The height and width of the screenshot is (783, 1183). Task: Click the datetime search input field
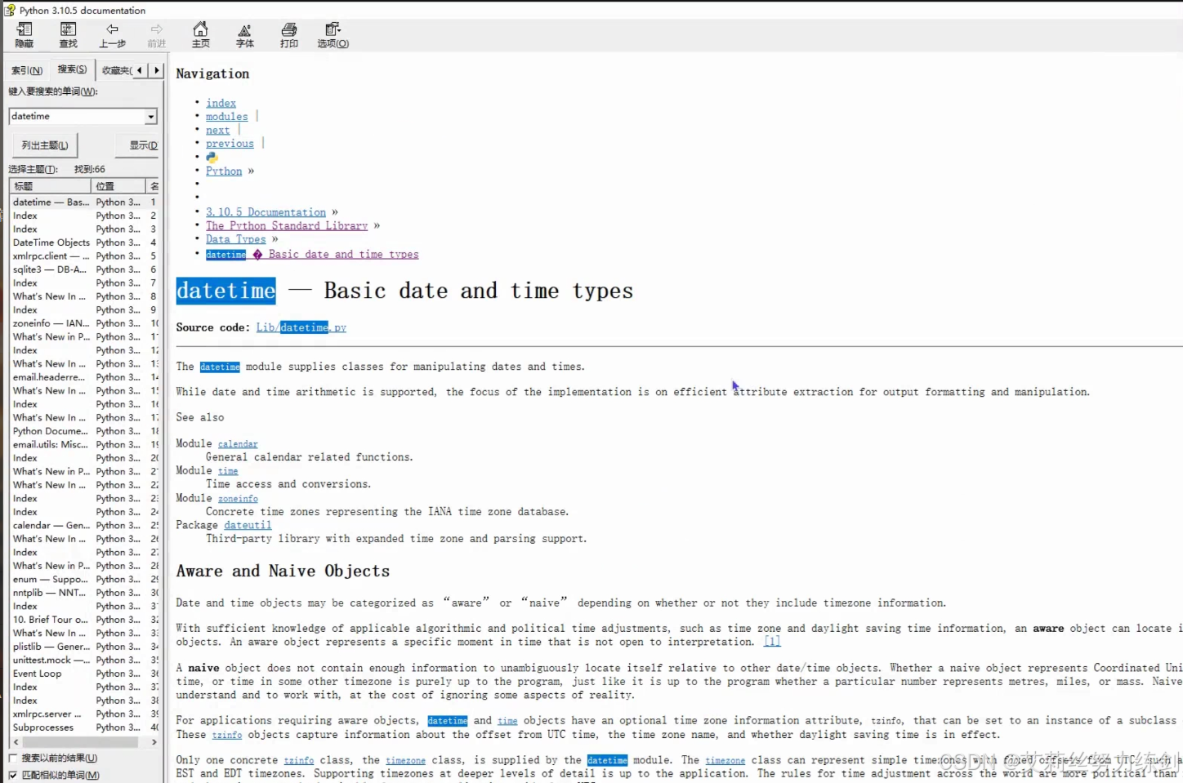click(77, 117)
